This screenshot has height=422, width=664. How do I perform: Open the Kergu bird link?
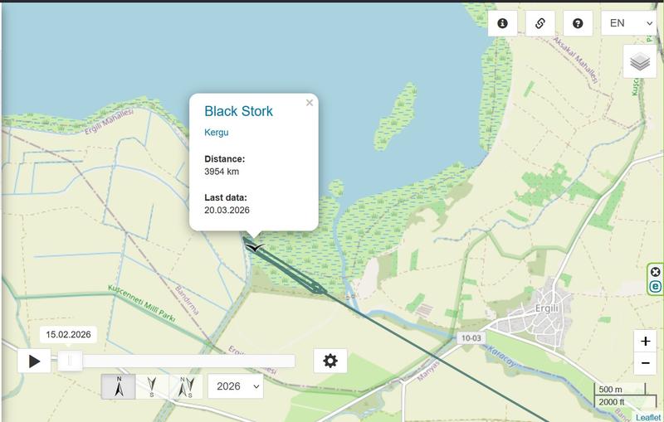pos(217,133)
